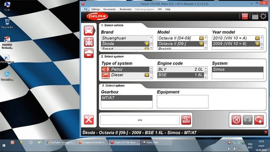This screenshot has width=270, height=152.
Task: Select Petrol type of system
Action: (125, 69)
